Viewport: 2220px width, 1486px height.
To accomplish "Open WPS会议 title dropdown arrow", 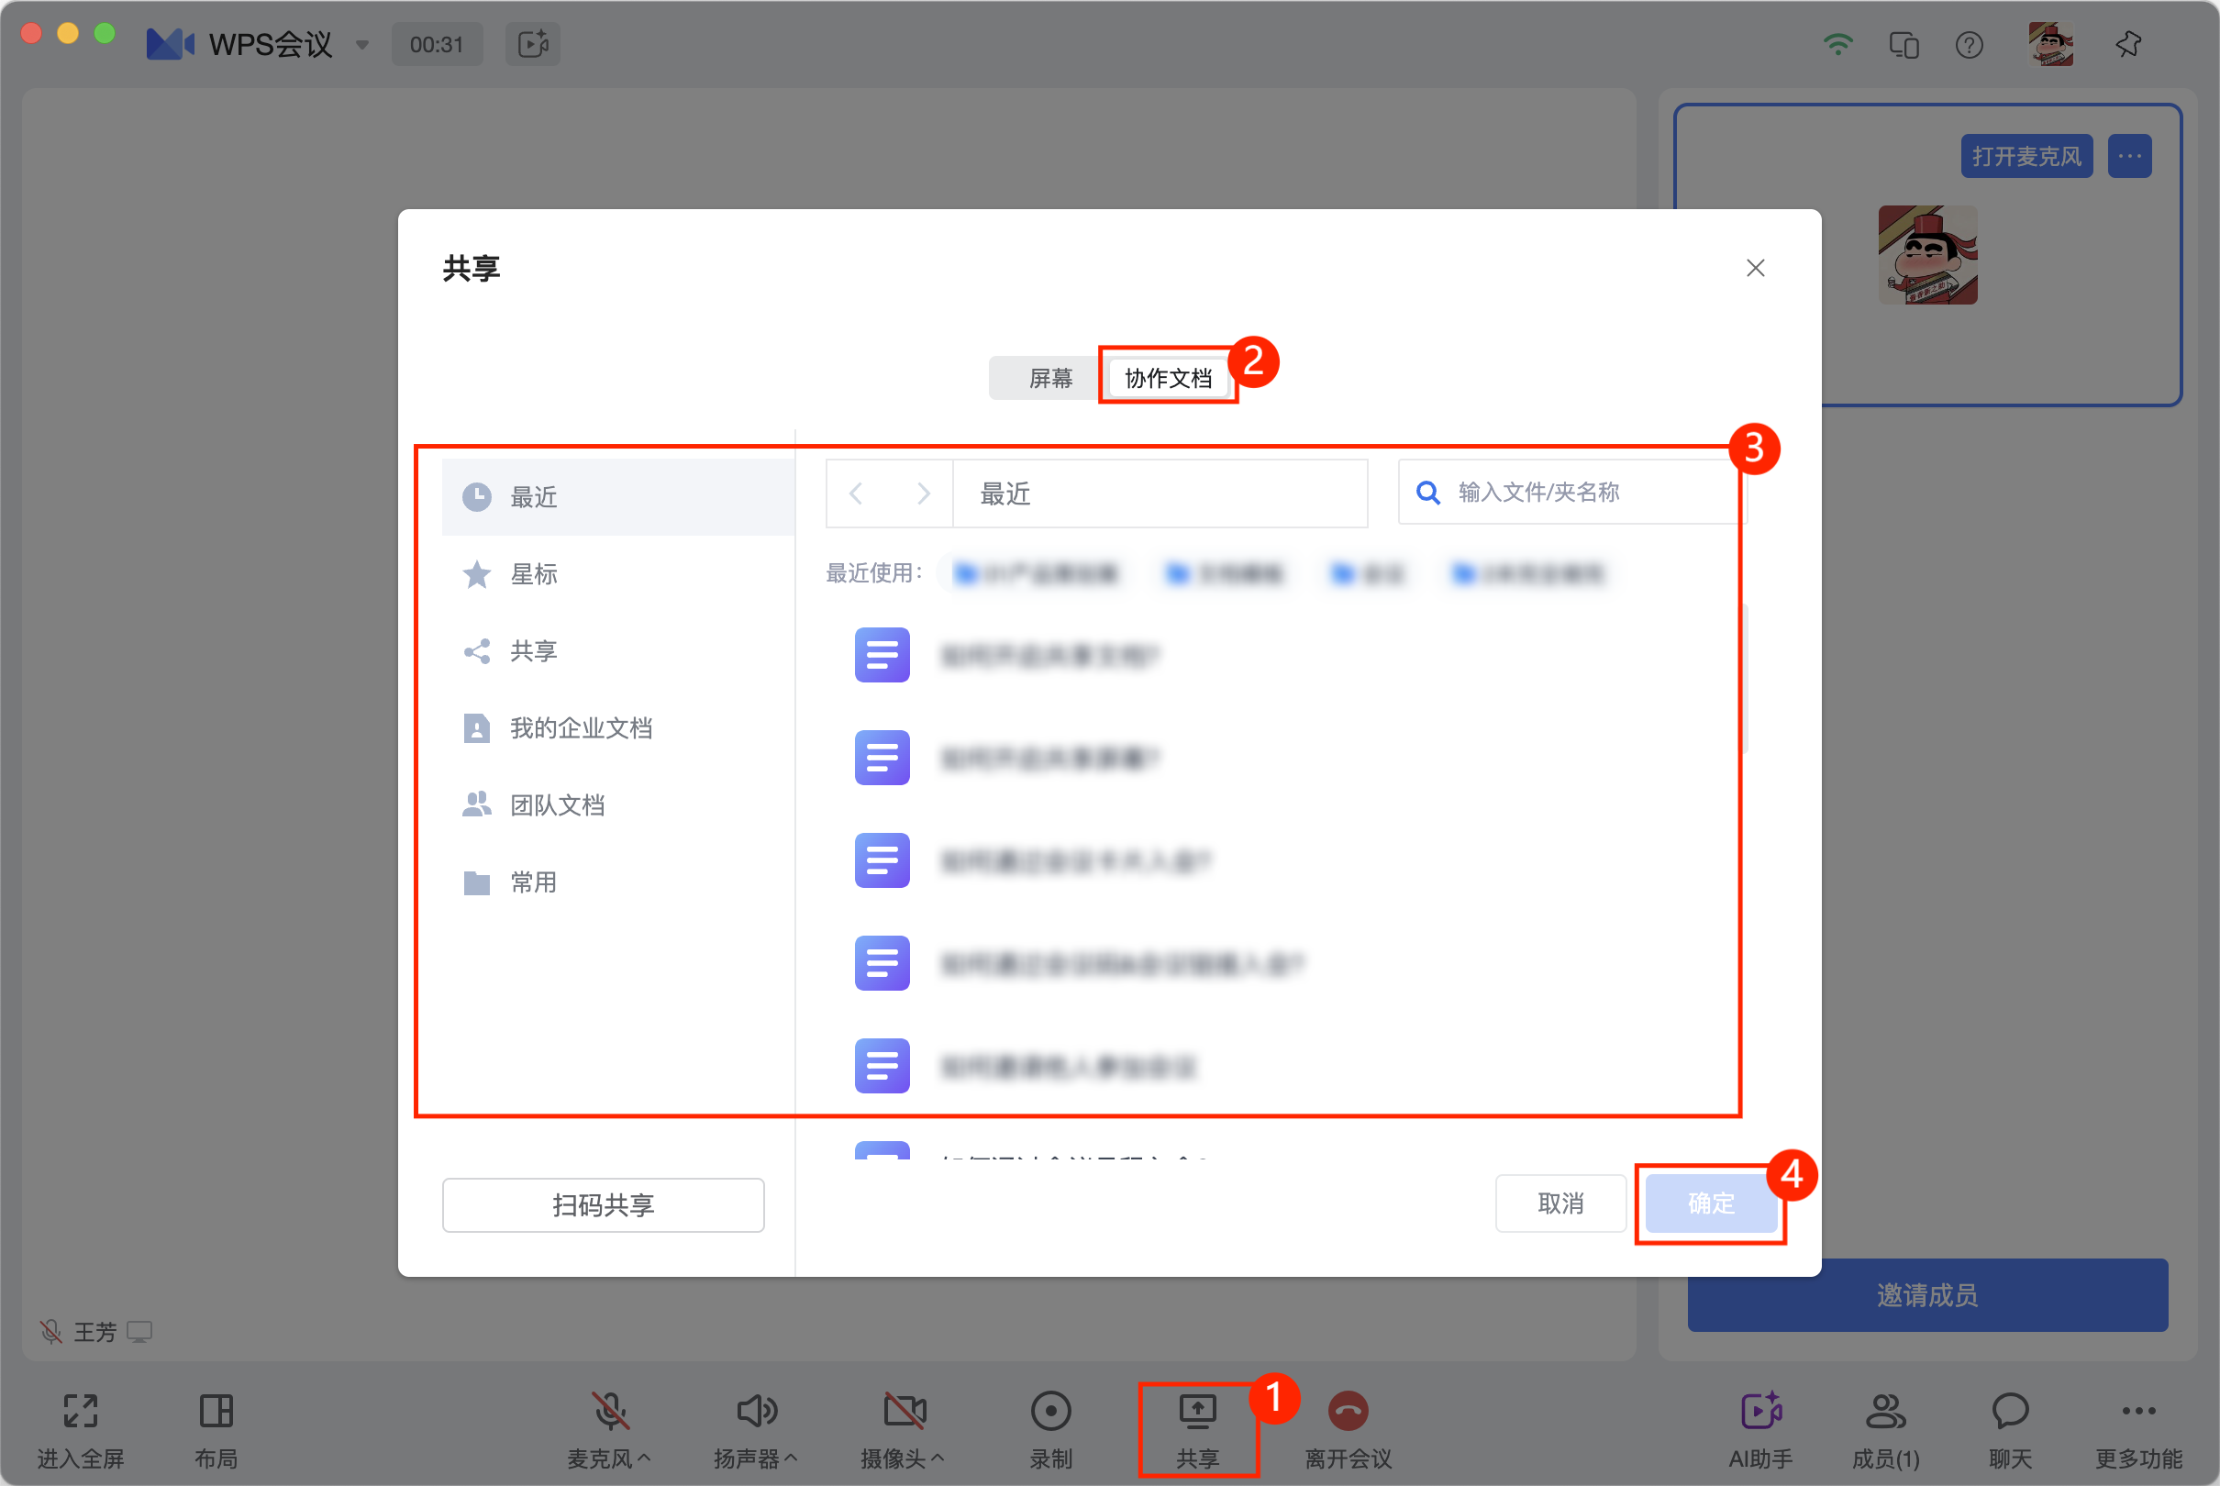I will [x=362, y=45].
